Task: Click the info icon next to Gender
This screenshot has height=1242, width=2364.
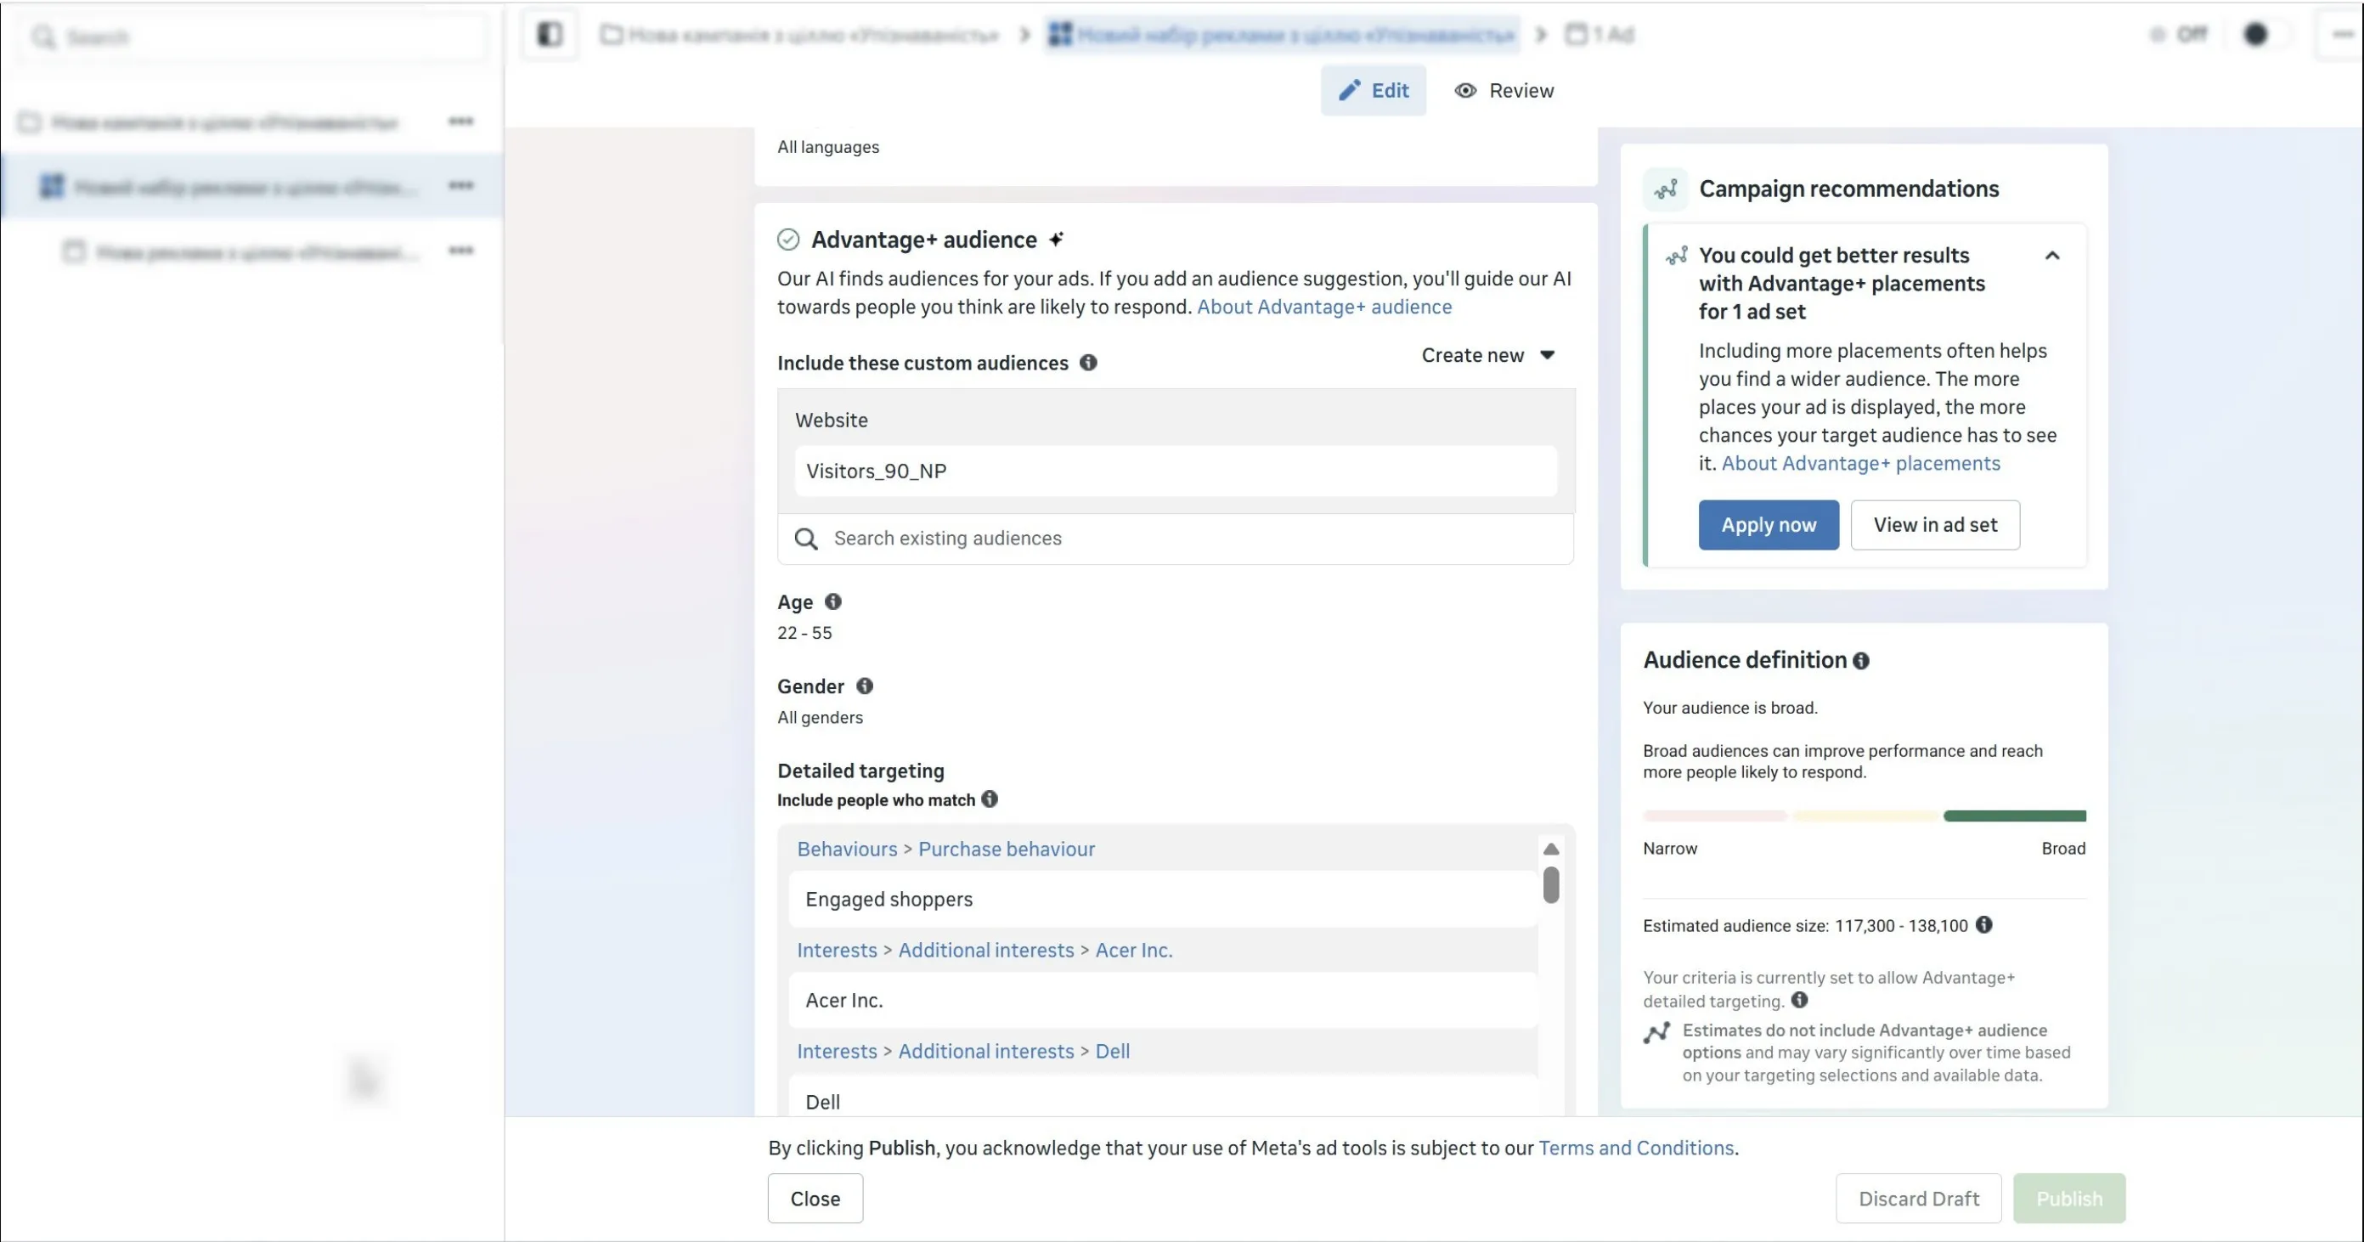Action: pos(864,686)
